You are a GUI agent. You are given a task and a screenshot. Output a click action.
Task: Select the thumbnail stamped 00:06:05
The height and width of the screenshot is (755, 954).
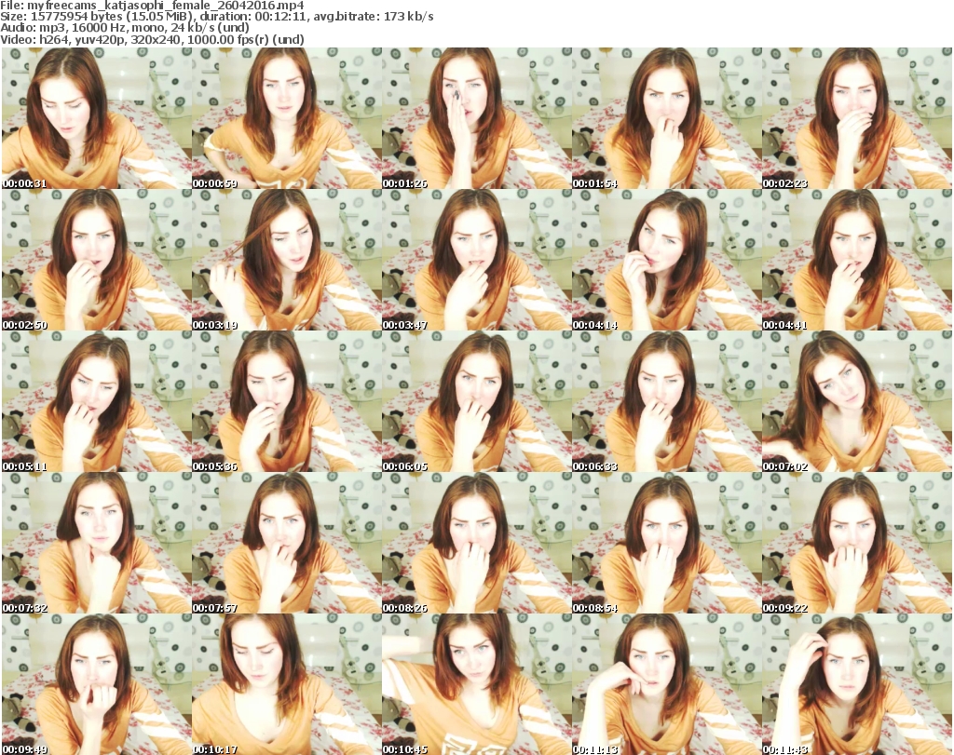[x=476, y=401]
